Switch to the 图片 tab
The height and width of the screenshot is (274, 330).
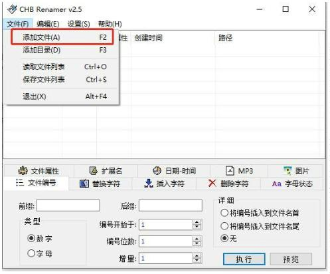pos(295,170)
